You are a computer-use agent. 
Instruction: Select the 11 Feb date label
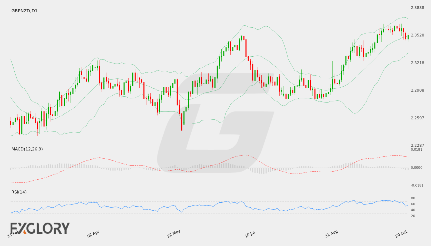(13, 234)
